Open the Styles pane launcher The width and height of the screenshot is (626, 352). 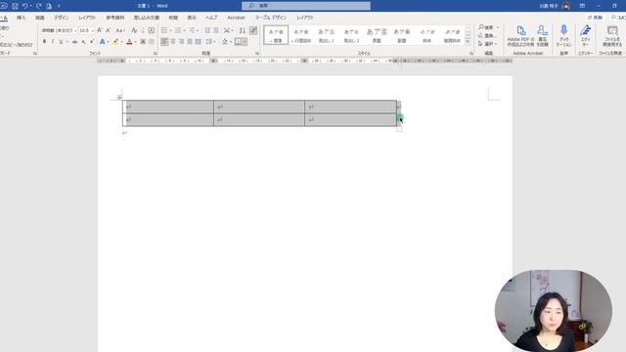(x=471, y=53)
